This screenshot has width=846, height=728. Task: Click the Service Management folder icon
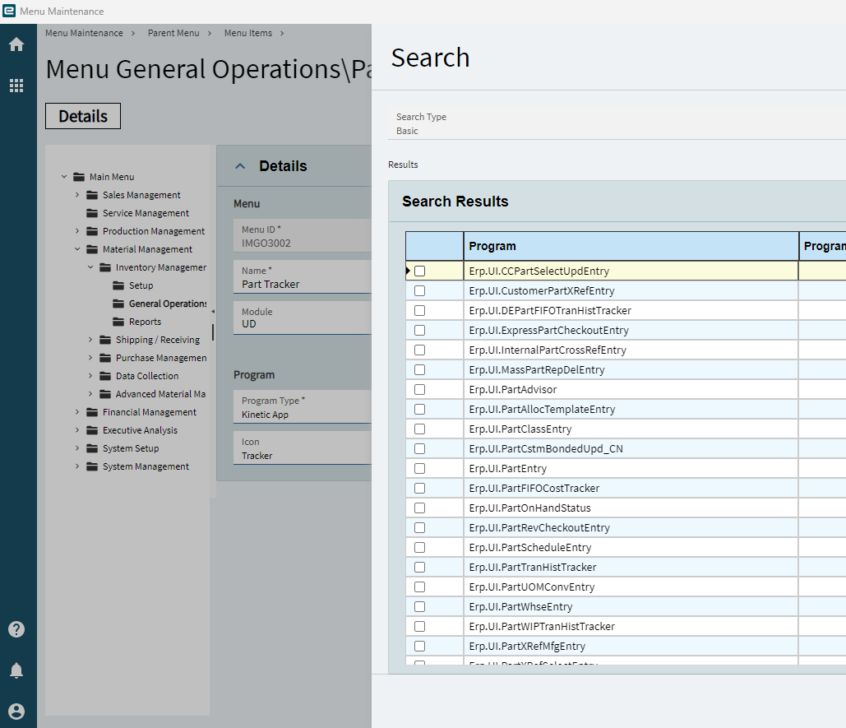click(x=92, y=213)
